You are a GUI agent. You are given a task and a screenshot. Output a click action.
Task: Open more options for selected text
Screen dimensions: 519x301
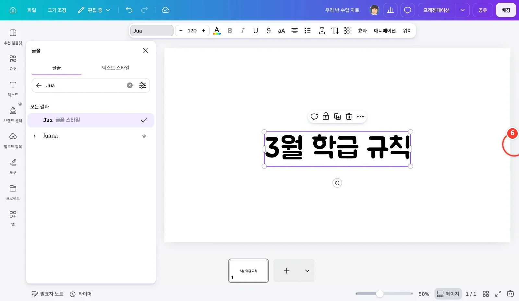point(360,117)
